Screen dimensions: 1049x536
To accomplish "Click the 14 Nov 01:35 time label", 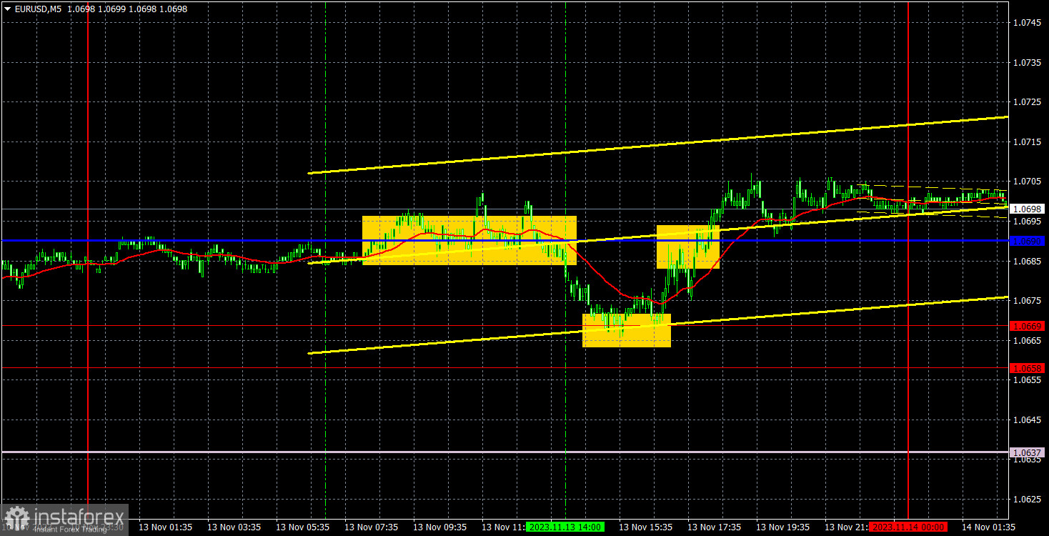I will coord(989,527).
